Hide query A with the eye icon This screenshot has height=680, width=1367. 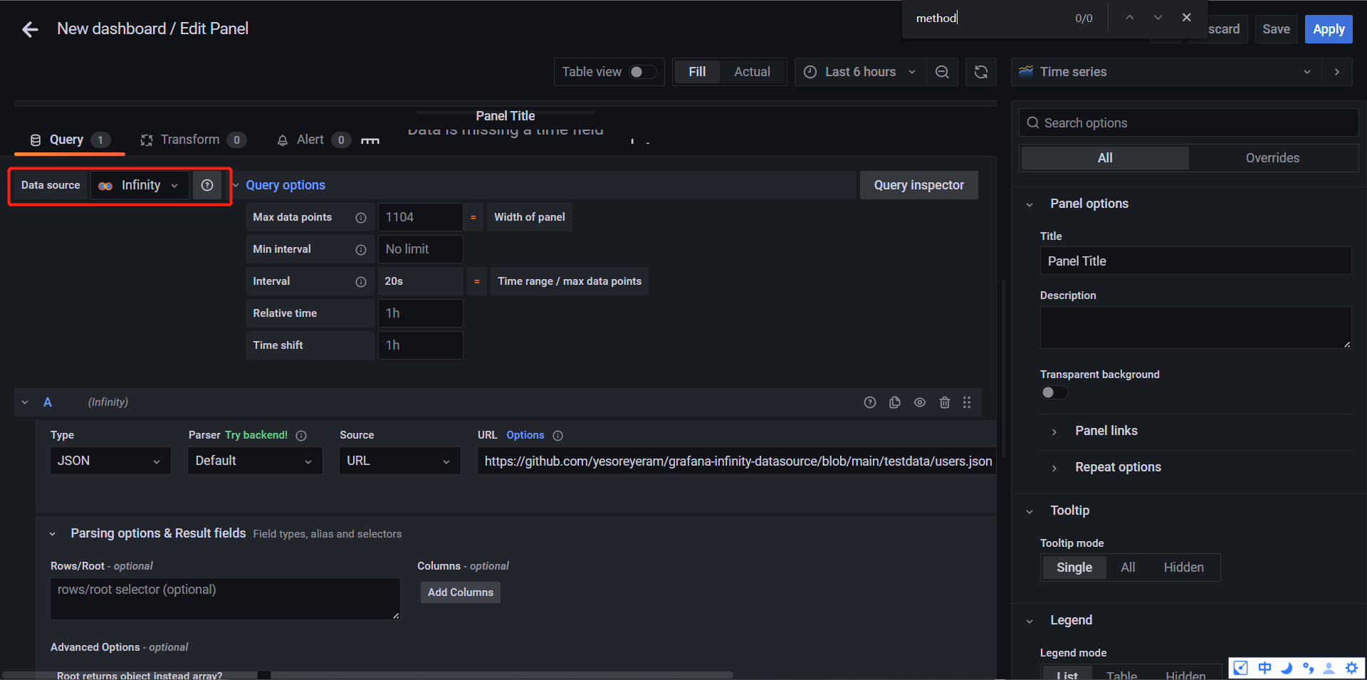[919, 402]
